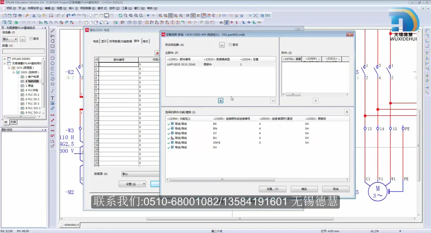Click the horizontal scrollbar of selected parts list
Image resolution: width=431 pixels, height=233 pixels.
(x=222, y=180)
